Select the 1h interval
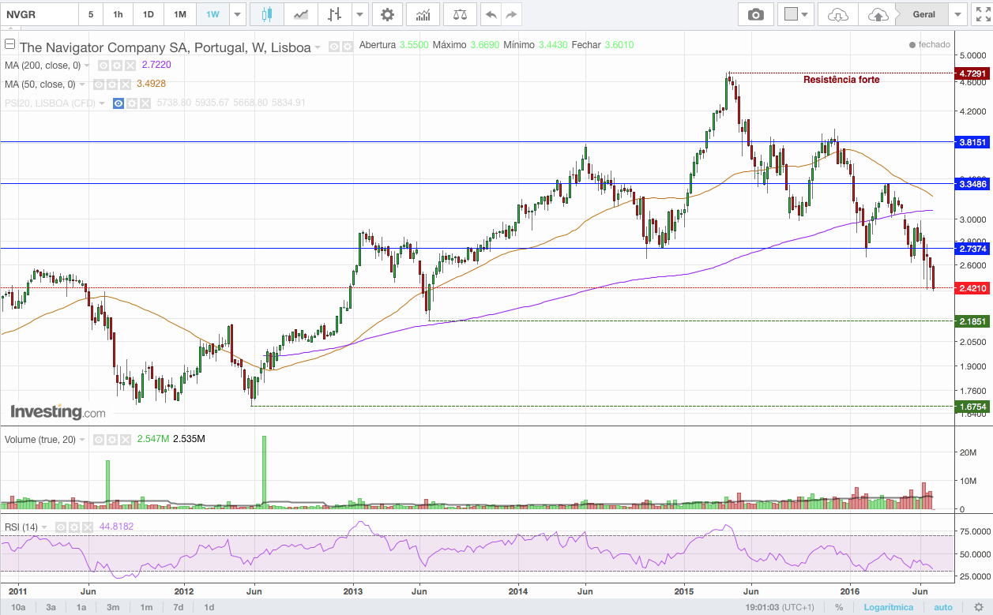Image resolution: width=993 pixels, height=615 pixels. coord(118,14)
